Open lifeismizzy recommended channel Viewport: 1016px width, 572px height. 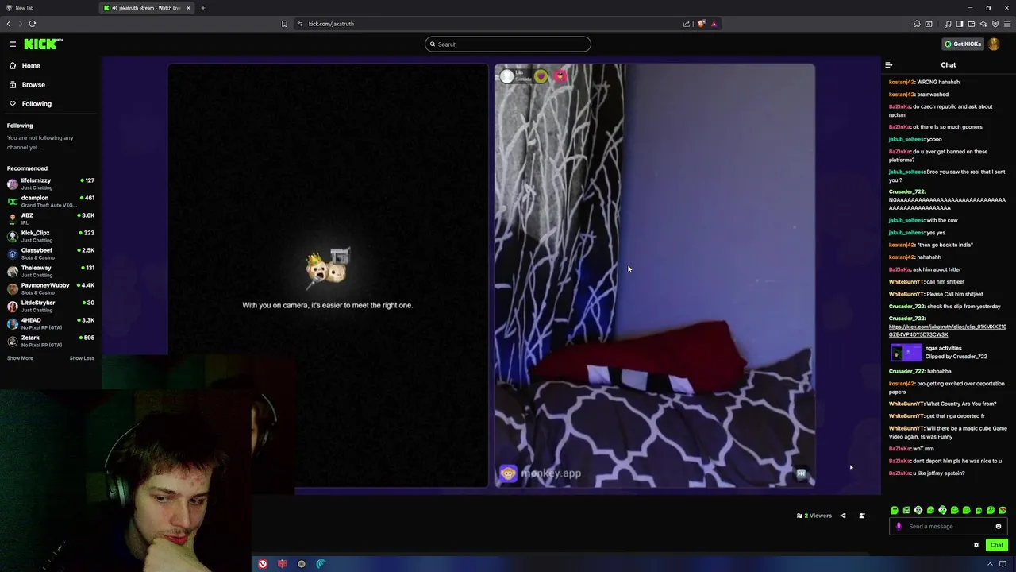[x=51, y=184]
